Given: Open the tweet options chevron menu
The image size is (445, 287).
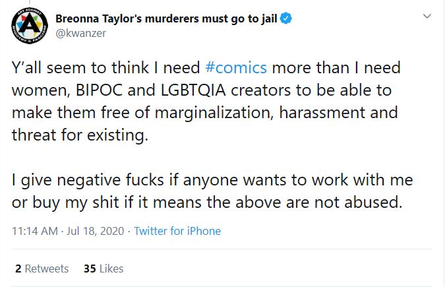Looking at the screenshot, I should pyautogui.click(x=427, y=15).
